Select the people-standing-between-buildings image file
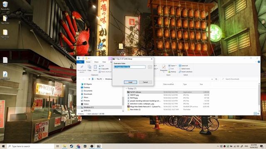 (145, 101)
